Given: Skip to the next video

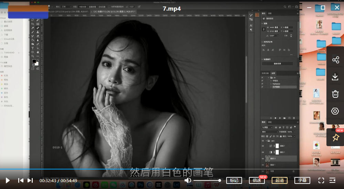Looking at the screenshot, I should (30, 180).
